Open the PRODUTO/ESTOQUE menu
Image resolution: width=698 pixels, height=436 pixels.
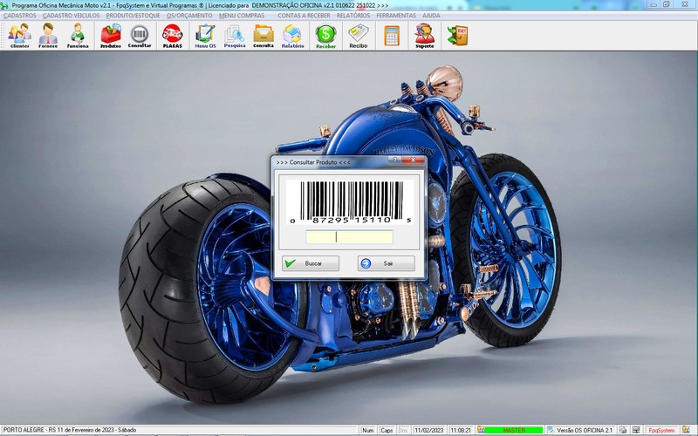(133, 16)
